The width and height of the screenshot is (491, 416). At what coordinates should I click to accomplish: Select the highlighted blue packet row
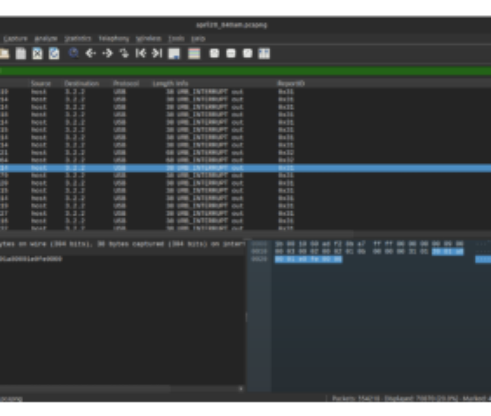245,168
